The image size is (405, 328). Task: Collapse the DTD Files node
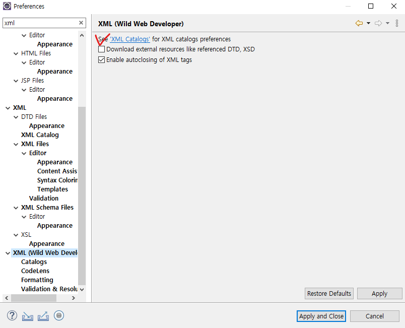(x=16, y=117)
